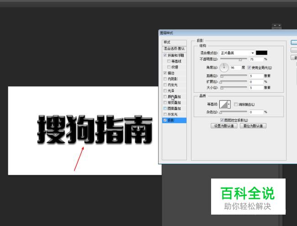The height and width of the screenshot is (226, 297).
Task: Click the 杂色 value field showing 0
Action: (256, 112)
